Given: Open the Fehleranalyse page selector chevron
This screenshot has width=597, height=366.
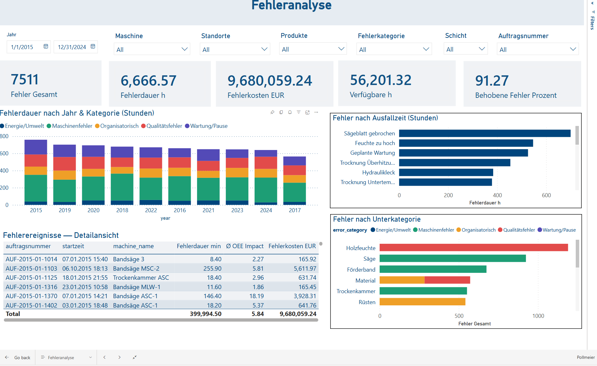Looking at the screenshot, I should coord(90,357).
